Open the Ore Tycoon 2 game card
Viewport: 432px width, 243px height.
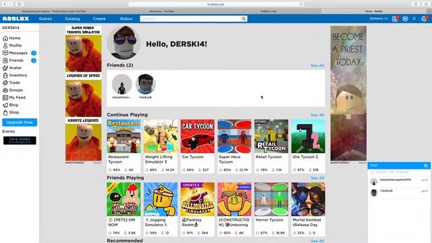point(308,146)
